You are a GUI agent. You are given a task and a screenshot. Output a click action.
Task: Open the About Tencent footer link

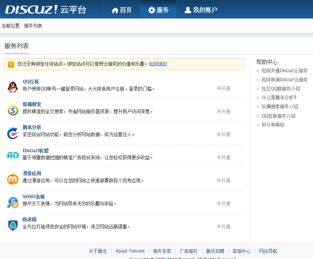(x=130, y=251)
